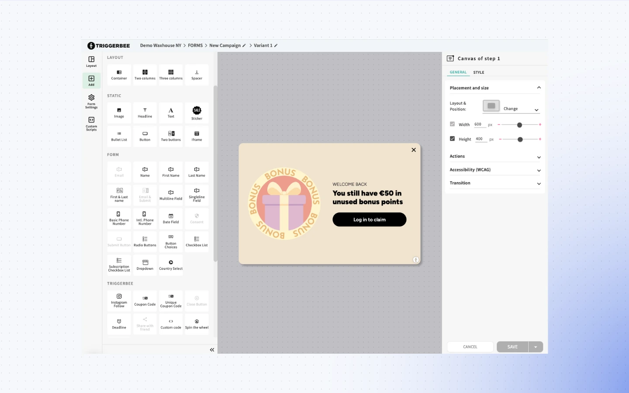Open Demo Waxhouse NY breadcrumb
The height and width of the screenshot is (393, 629).
point(160,45)
